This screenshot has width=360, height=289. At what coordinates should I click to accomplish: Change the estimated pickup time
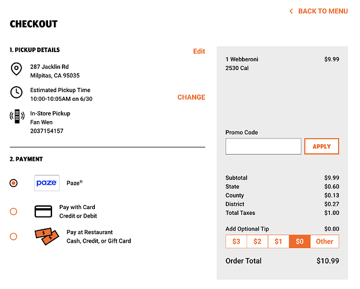(x=191, y=97)
